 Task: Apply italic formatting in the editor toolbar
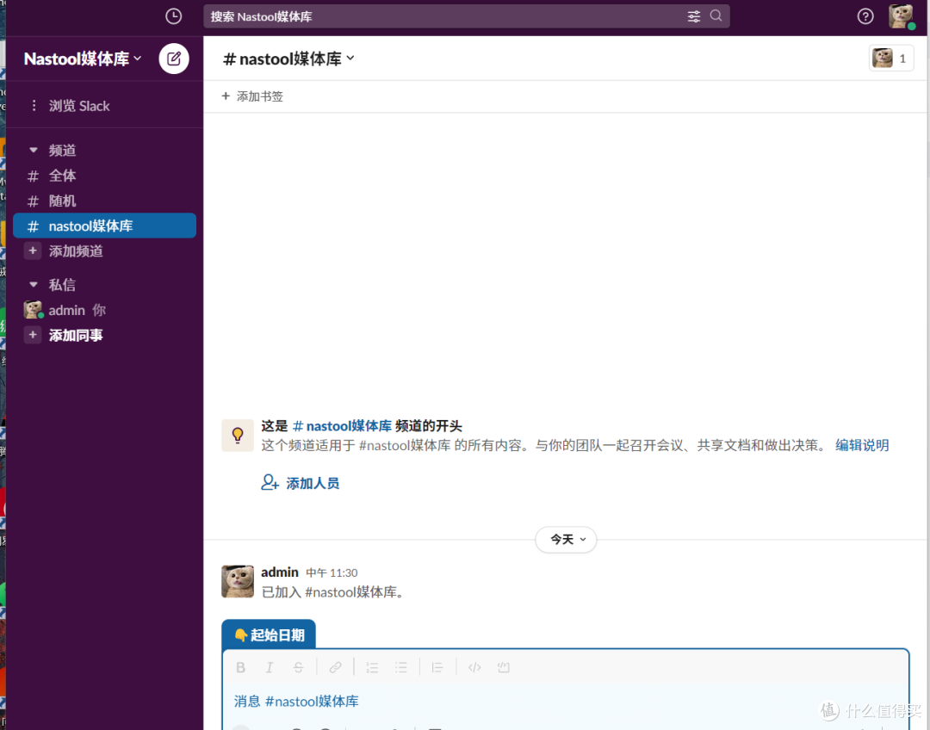click(270, 667)
